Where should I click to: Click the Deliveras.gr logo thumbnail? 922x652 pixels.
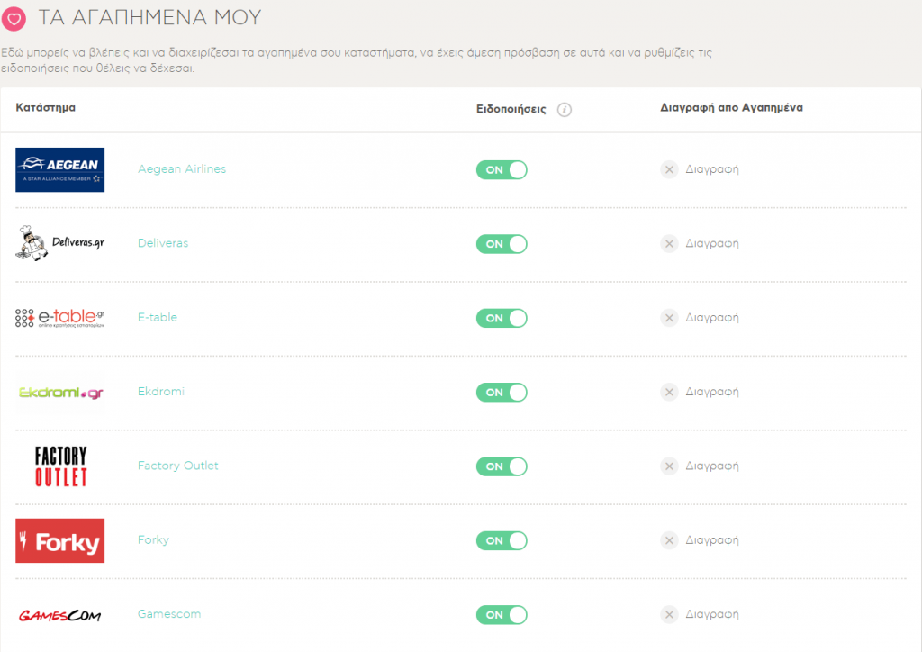pos(60,243)
